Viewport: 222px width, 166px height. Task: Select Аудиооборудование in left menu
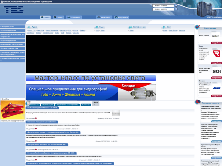point(13,31)
